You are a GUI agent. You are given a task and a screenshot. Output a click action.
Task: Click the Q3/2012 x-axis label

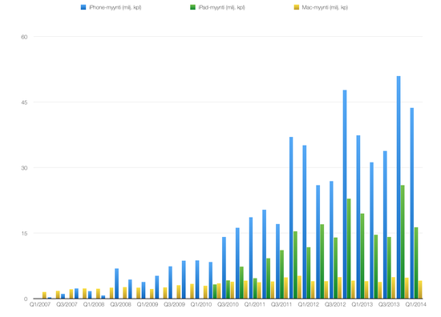click(335, 304)
